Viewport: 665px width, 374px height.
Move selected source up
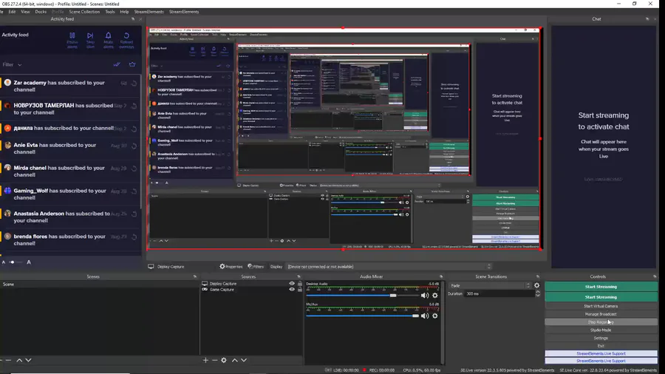click(x=234, y=360)
